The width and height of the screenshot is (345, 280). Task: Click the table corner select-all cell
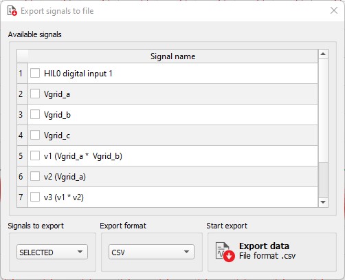click(x=23, y=56)
